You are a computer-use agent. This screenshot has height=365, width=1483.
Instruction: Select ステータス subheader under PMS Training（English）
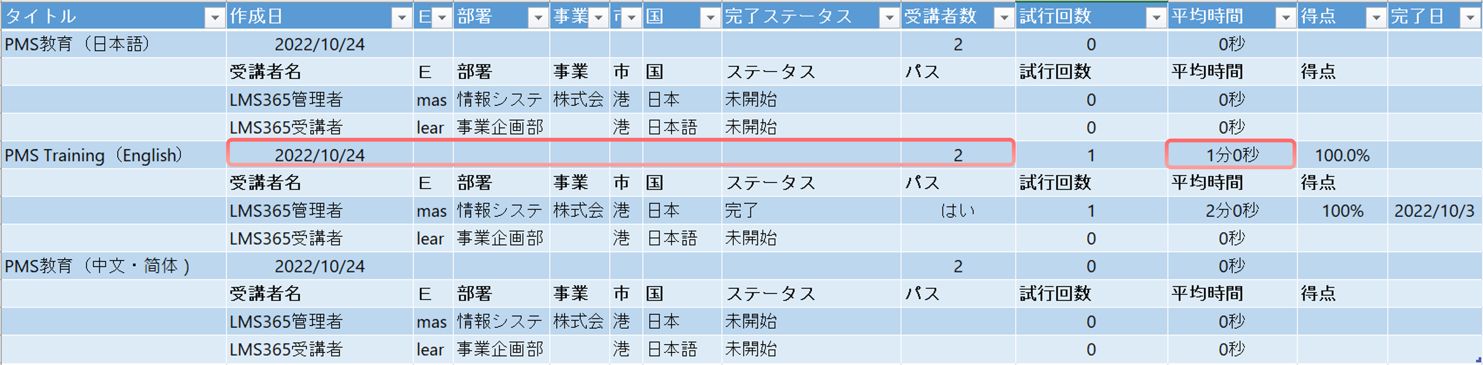click(x=811, y=183)
